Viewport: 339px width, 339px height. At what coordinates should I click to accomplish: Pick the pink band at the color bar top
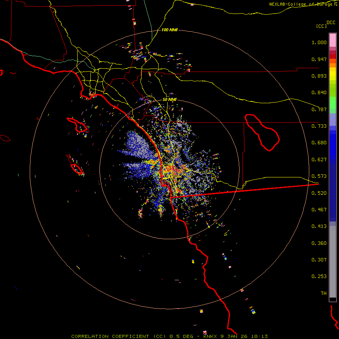pyautogui.click(x=333, y=40)
